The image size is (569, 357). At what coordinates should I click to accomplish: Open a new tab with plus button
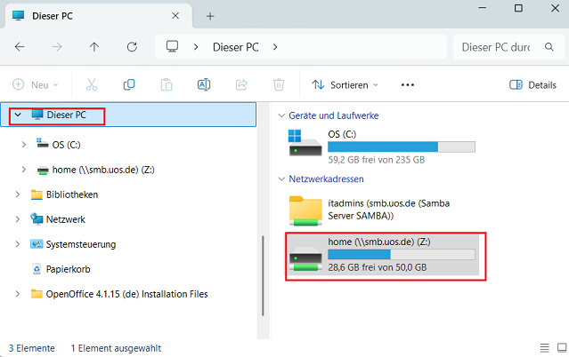pos(210,16)
